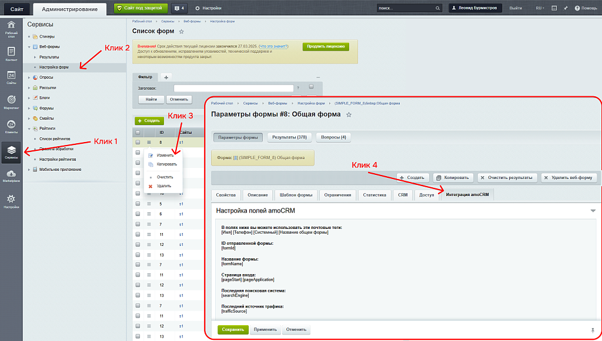Open the Marketplace sidebar icon
602x341 pixels.
point(11,176)
